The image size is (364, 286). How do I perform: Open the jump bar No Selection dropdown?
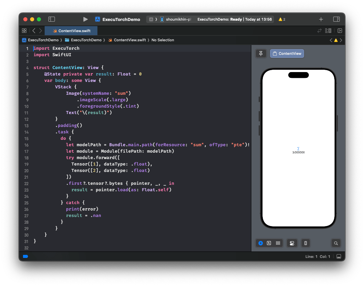(x=163, y=40)
